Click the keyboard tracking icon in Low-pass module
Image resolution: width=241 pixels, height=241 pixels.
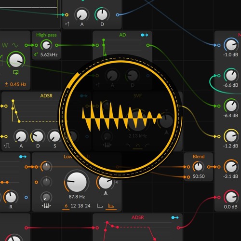46,206
